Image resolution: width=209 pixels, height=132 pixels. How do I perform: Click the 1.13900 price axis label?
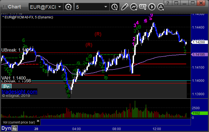coord(198,94)
